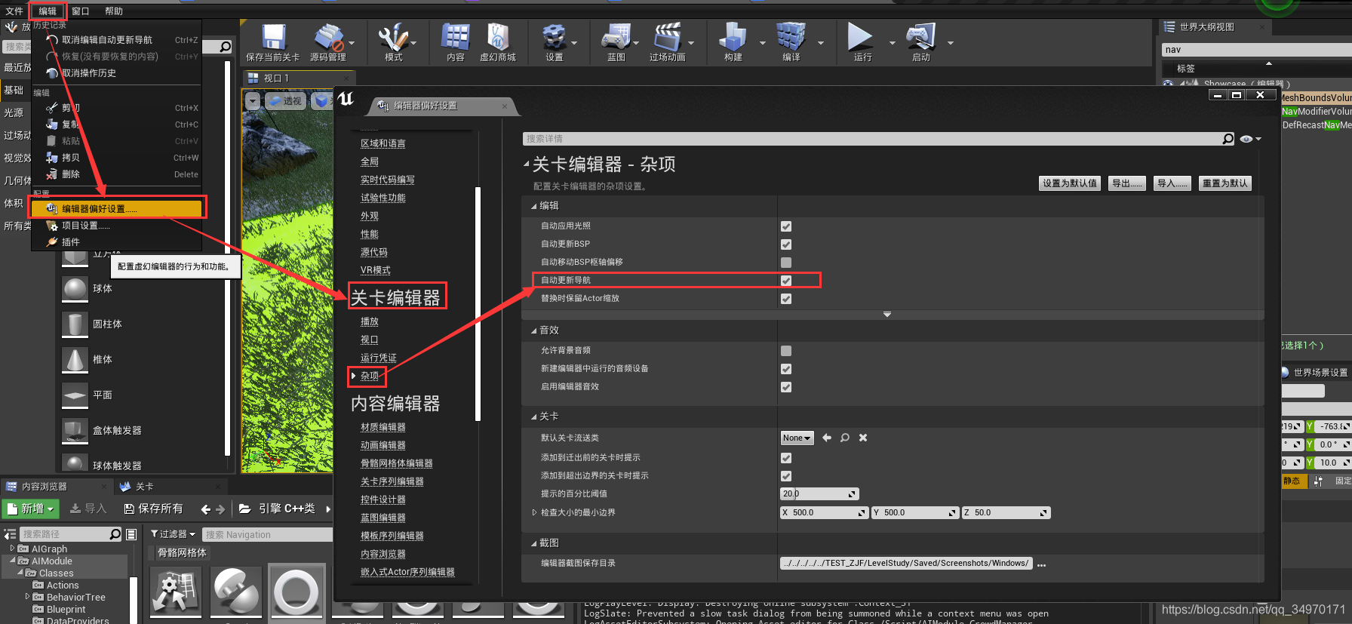Screen dimensions: 1352x624
Task: Toggle 自动应用光照 checkbox
Action: click(x=786, y=226)
